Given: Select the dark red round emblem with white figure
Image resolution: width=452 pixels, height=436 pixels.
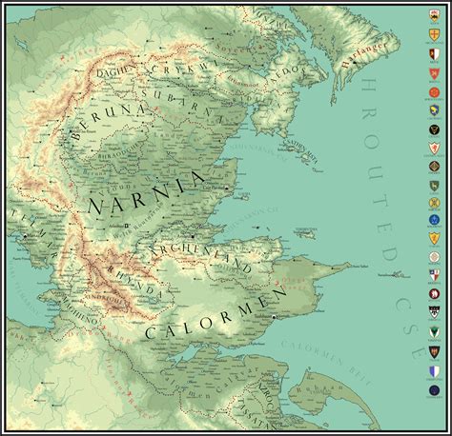Looking at the screenshot, I should 434,294.
